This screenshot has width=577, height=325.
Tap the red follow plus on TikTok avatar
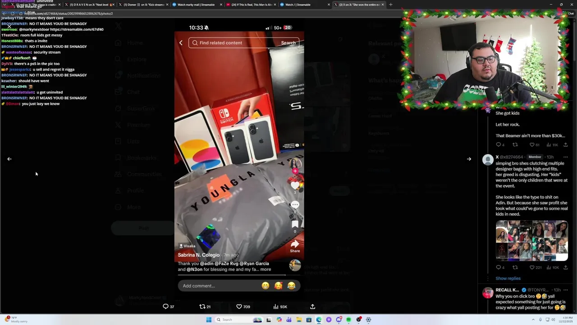tap(295, 171)
